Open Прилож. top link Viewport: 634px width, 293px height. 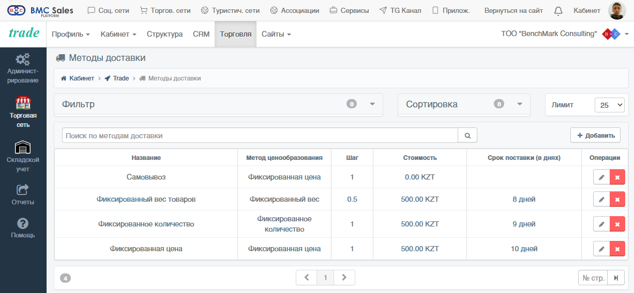click(x=450, y=10)
